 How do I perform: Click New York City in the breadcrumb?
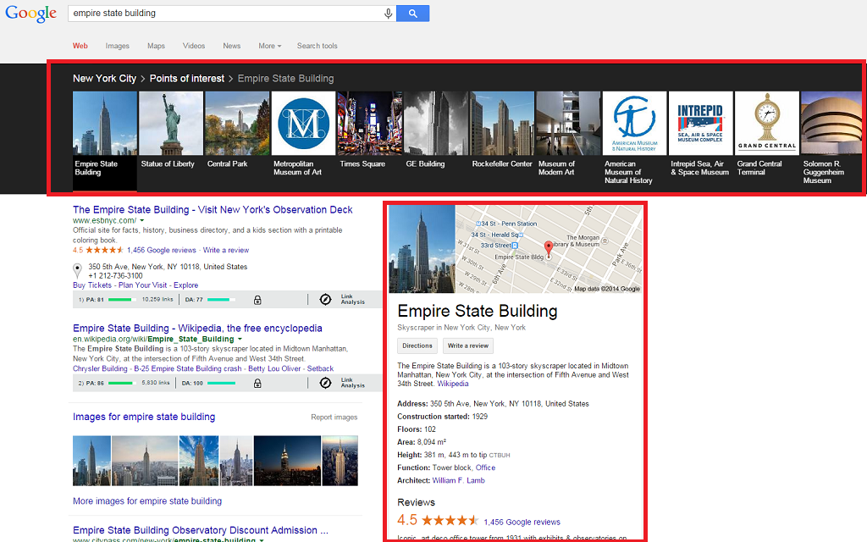pyautogui.click(x=104, y=79)
